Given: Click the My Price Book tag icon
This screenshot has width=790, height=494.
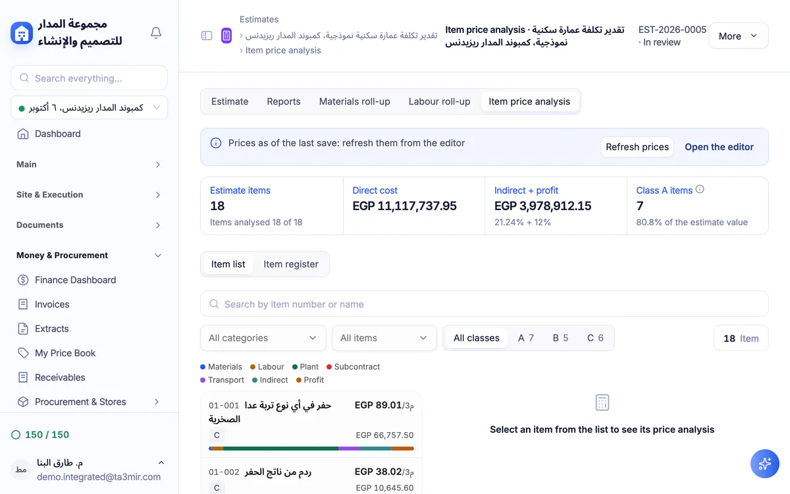Looking at the screenshot, I should (x=23, y=353).
